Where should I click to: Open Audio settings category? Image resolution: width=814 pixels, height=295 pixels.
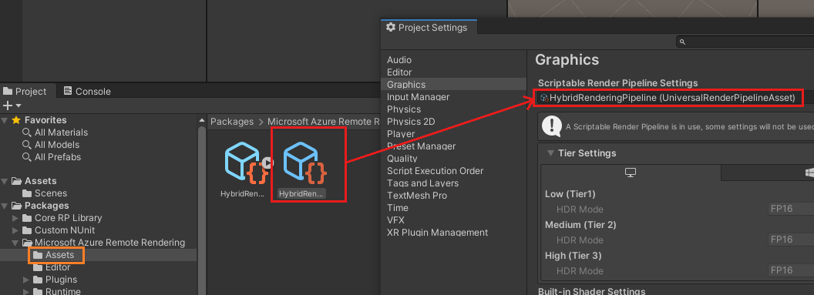(399, 60)
